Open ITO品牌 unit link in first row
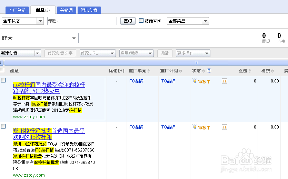The width and height of the screenshot is (288, 179). pyautogui.click(x=136, y=81)
